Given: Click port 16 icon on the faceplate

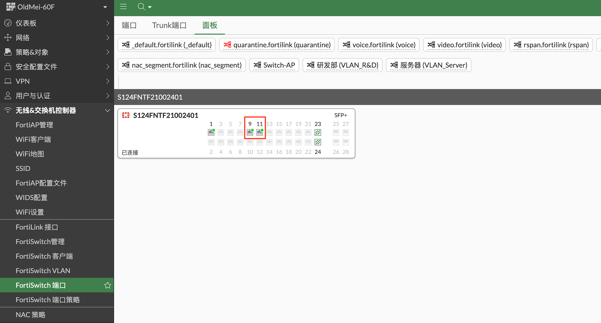Looking at the screenshot, I should tap(279, 142).
